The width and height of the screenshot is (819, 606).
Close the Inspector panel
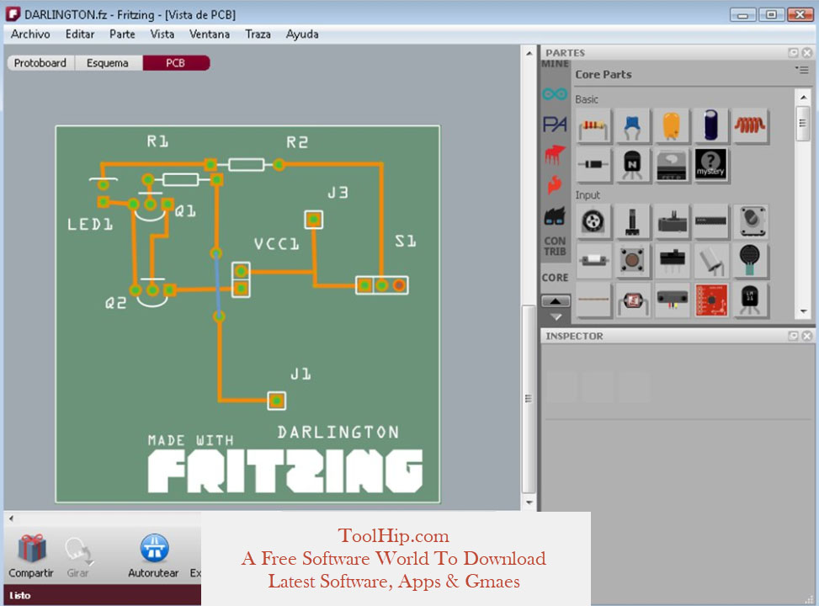(807, 336)
